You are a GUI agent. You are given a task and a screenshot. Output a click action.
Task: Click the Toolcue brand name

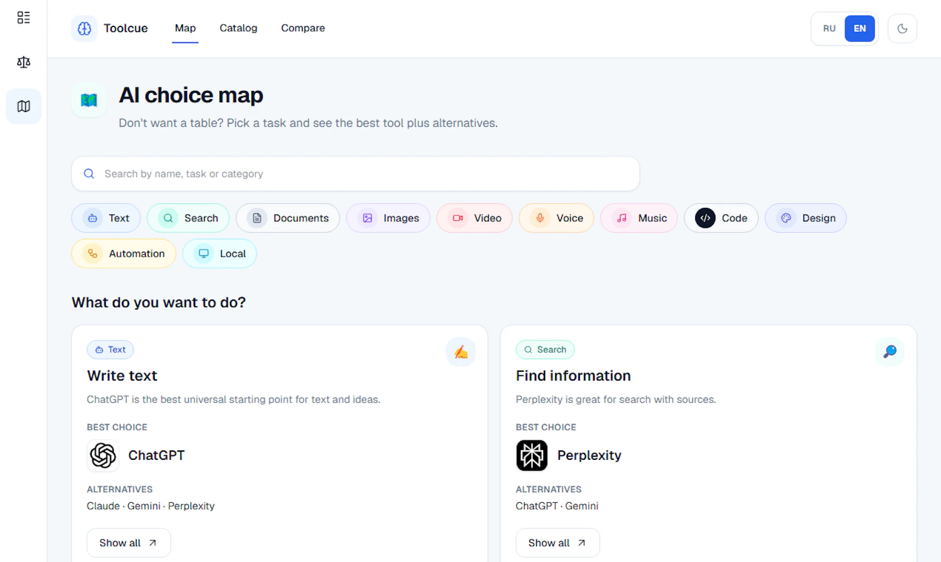coord(126,28)
